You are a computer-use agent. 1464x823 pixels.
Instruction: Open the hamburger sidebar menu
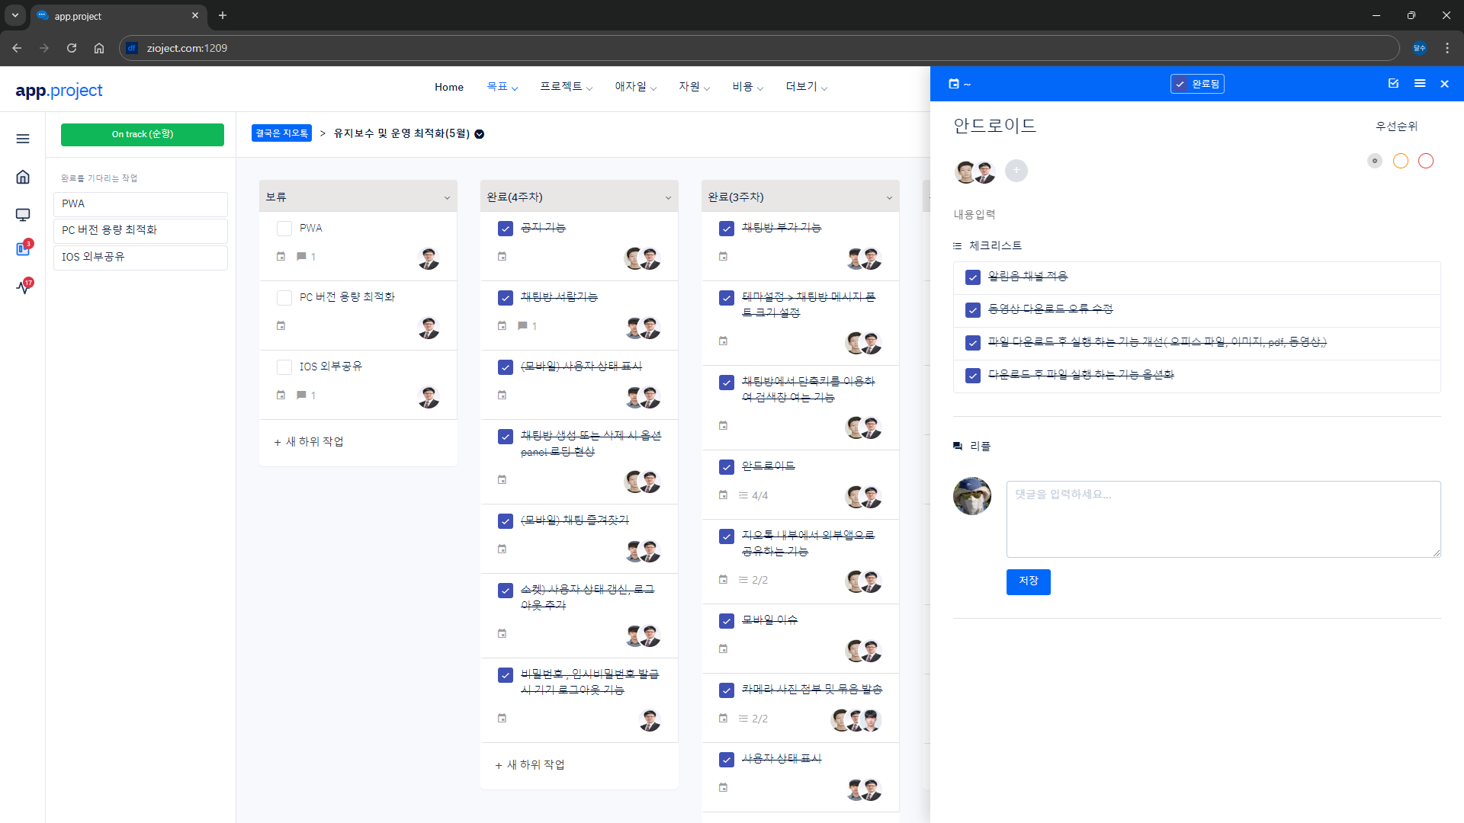click(x=23, y=139)
